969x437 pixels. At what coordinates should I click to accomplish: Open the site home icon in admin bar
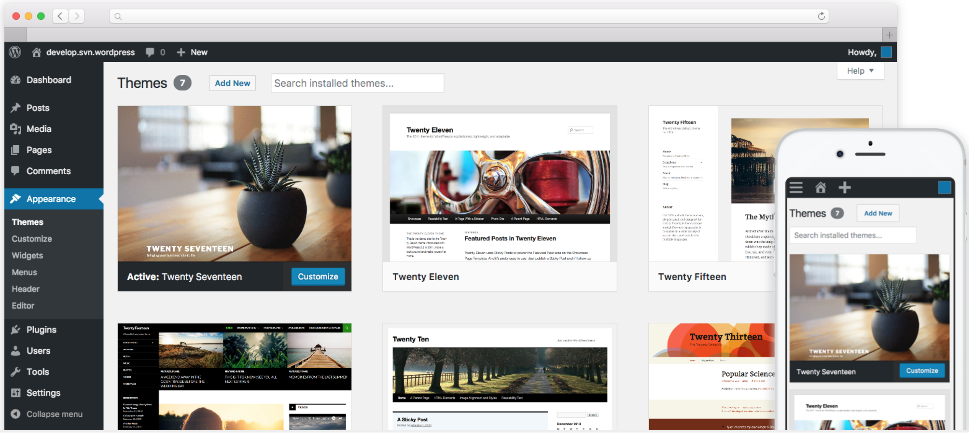[36, 52]
